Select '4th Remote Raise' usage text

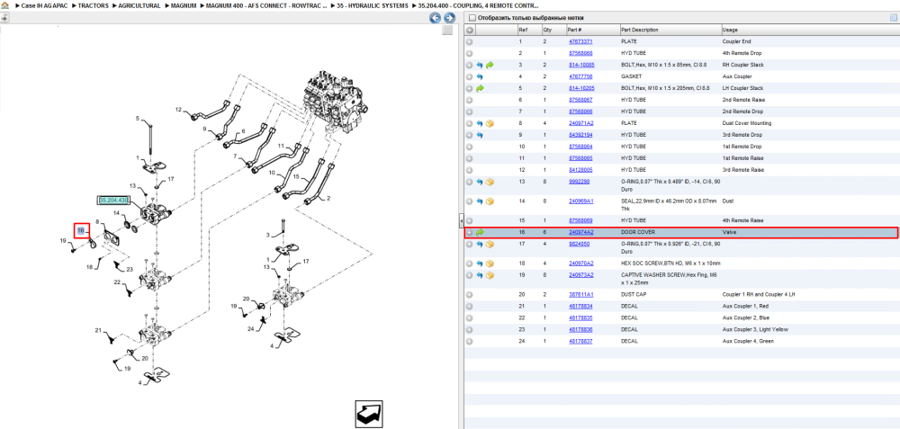742,221
